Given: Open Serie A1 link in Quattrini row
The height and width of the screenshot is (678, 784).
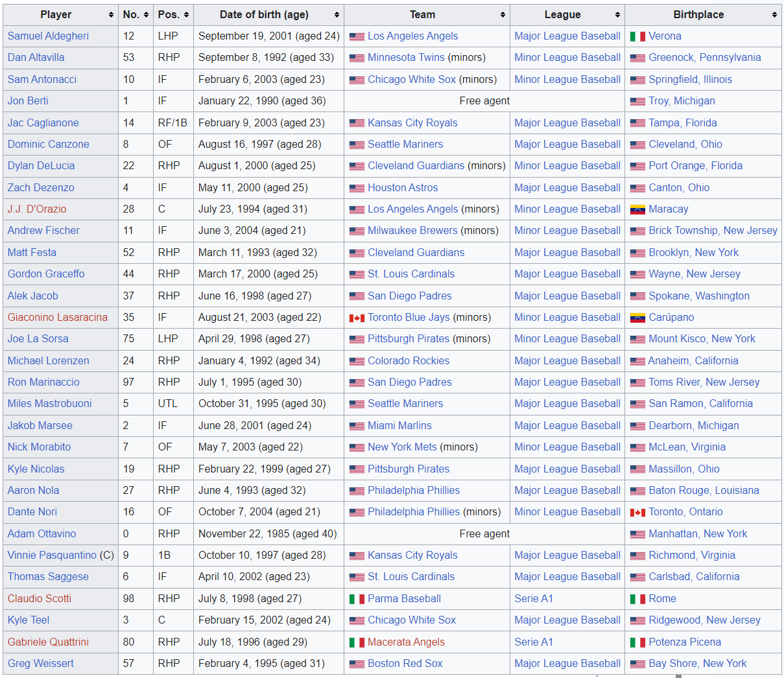Looking at the screenshot, I should pyautogui.click(x=534, y=642).
